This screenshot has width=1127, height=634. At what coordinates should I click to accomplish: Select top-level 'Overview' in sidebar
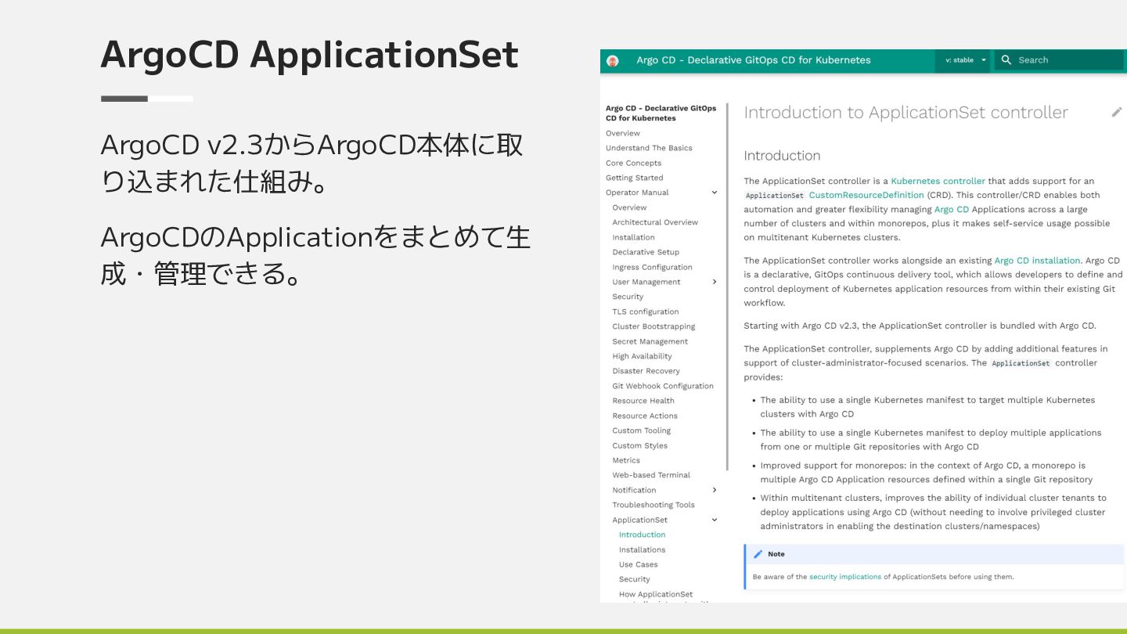click(x=623, y=133)
